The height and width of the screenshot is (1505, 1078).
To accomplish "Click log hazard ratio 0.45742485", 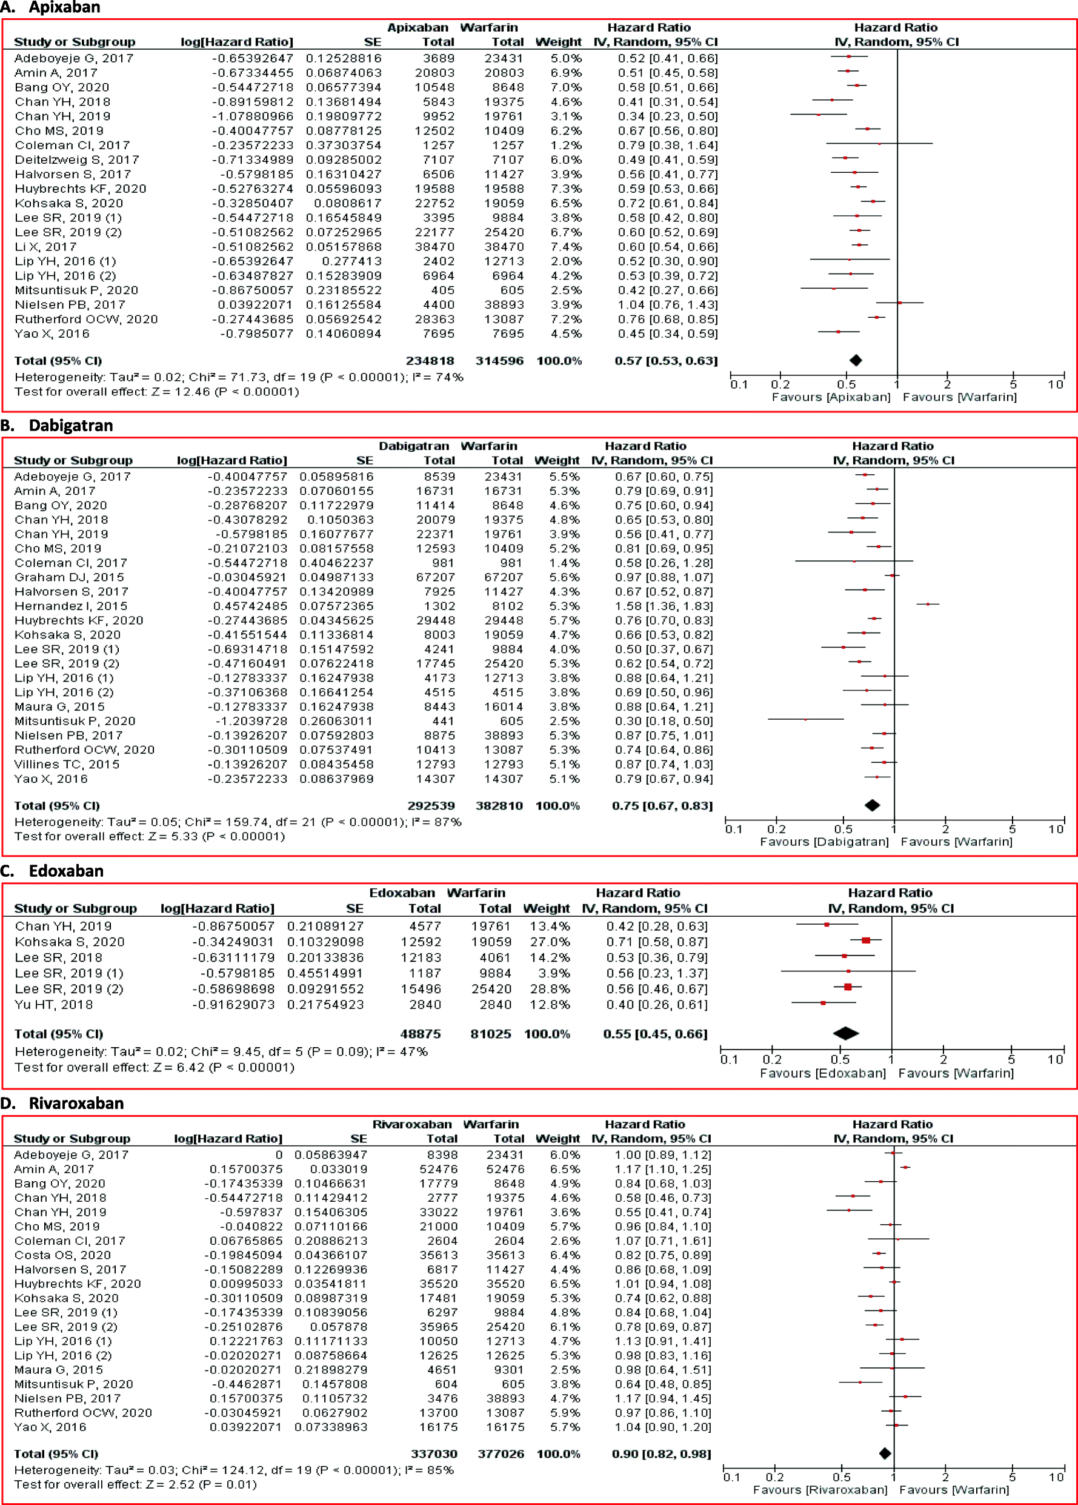I will point(250,606).
